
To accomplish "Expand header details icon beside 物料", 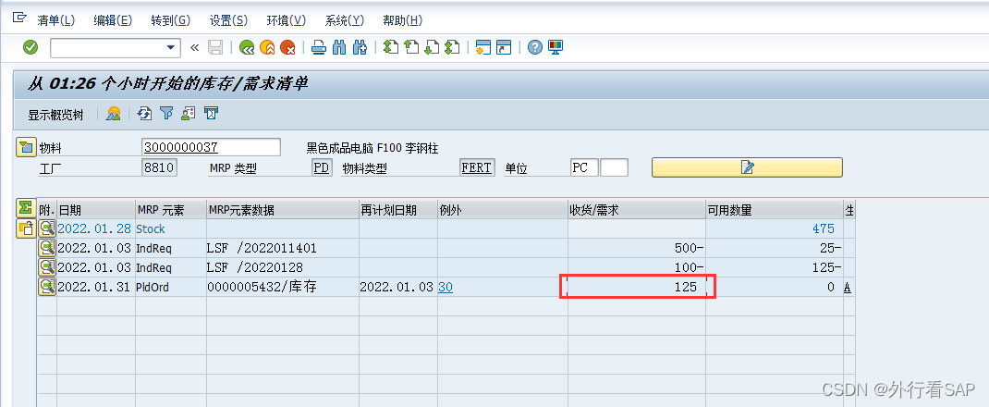I will coord(25,148).
